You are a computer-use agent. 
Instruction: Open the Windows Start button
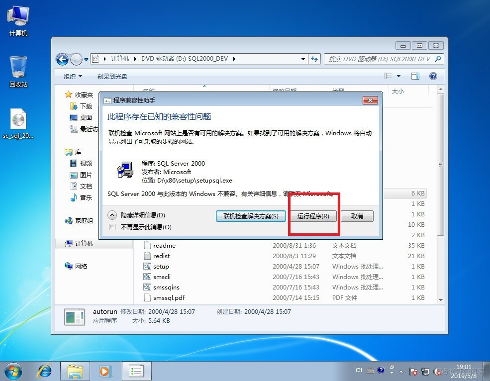tap(13, 372)
